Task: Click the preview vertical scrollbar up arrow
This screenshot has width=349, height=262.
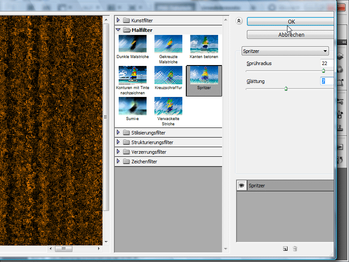Action: (x=106, y=20)
